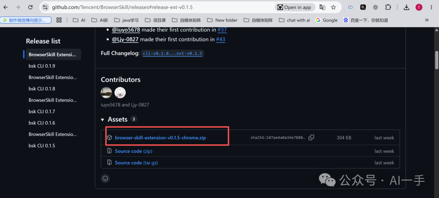Show more bookmarks with the double chevron

(x=427, y=20)
